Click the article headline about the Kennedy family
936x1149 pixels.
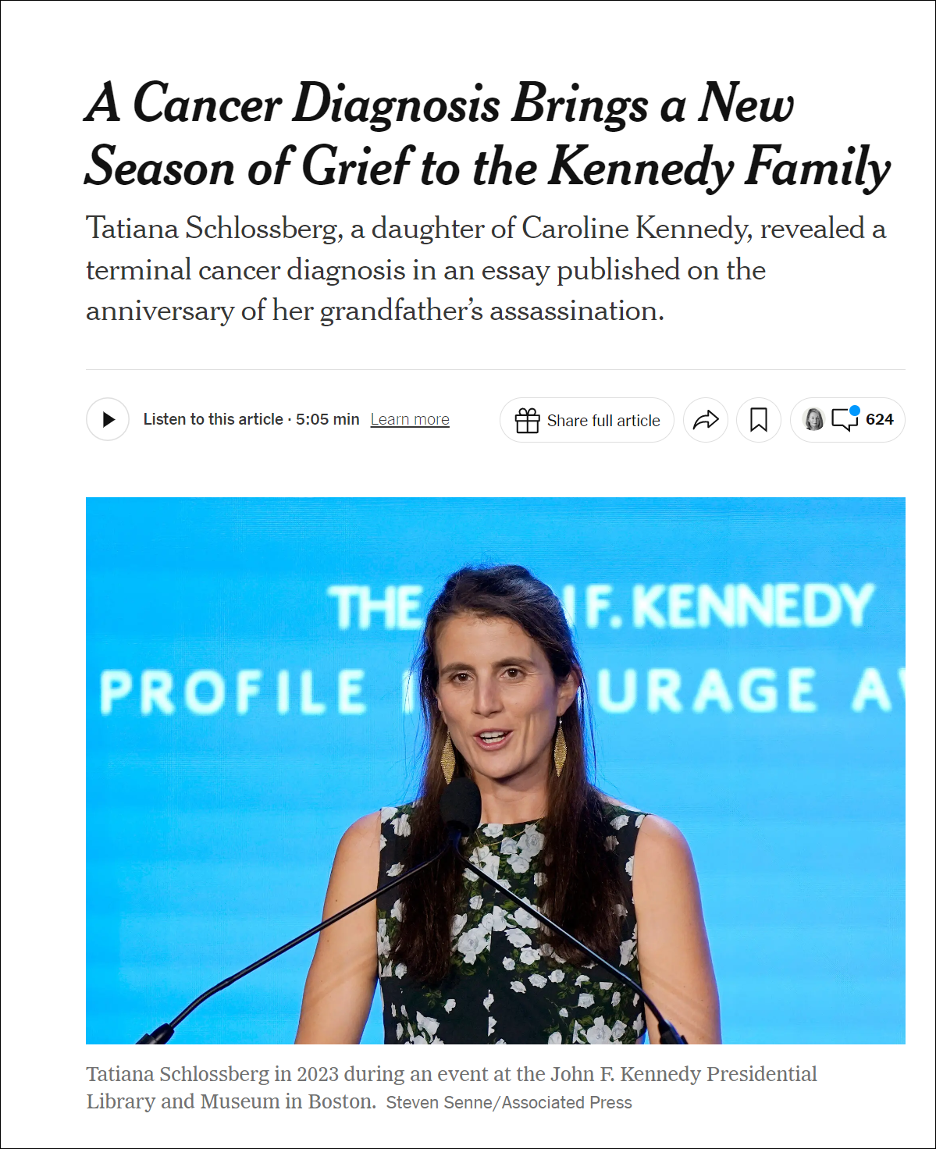click(486, 134)
